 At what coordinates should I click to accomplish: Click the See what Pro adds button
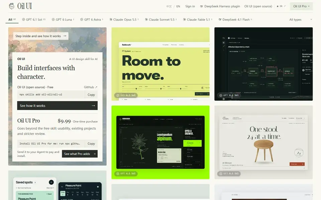(x=80, y=154)
